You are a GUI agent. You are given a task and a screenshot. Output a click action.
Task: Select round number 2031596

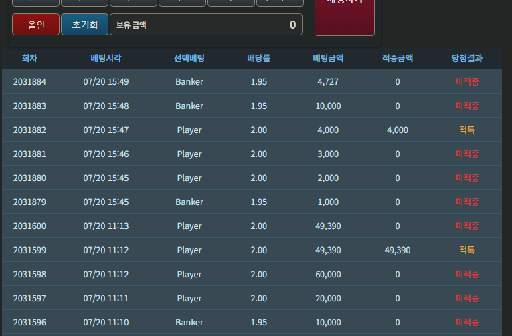tap(29, 323)
